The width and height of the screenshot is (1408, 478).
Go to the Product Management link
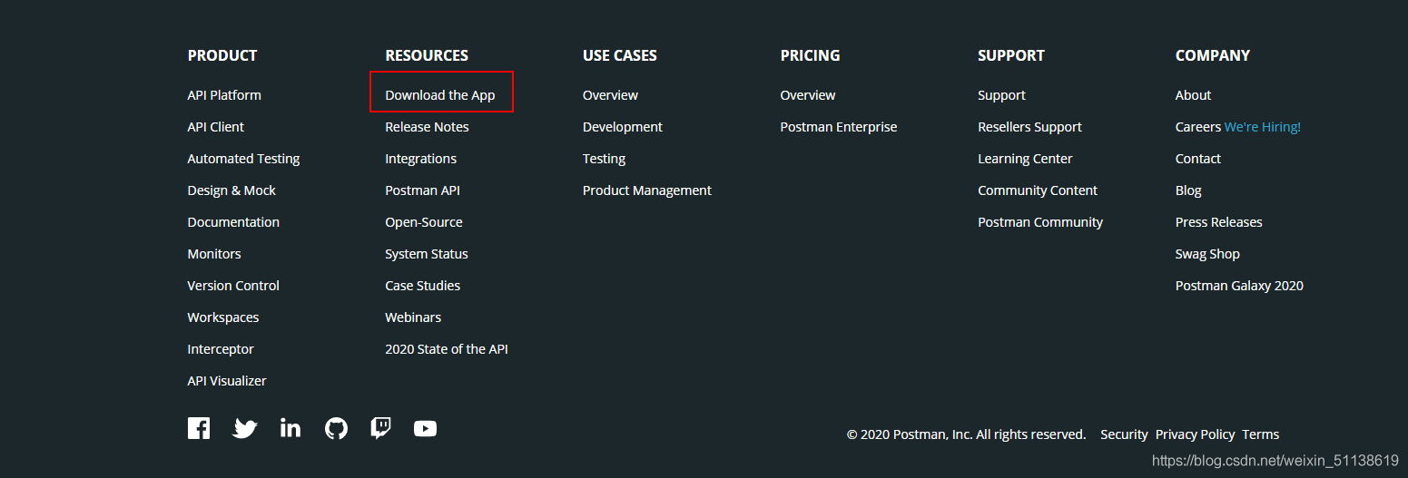point(647,190)
